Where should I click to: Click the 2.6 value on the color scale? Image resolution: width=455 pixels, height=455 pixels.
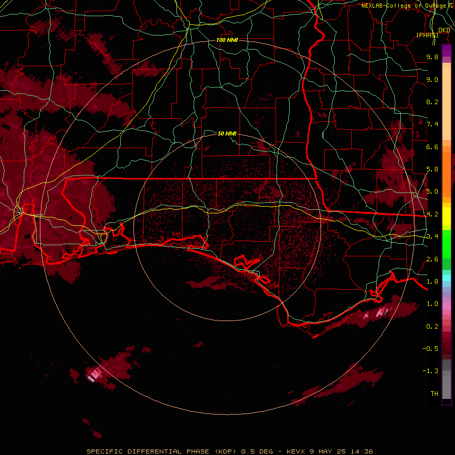(432, 259)
